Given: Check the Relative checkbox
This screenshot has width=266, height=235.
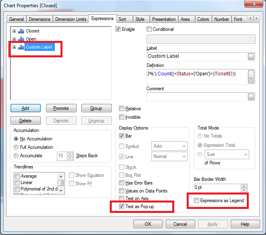Looking at the screenshot, I should [x=121, y=109].
